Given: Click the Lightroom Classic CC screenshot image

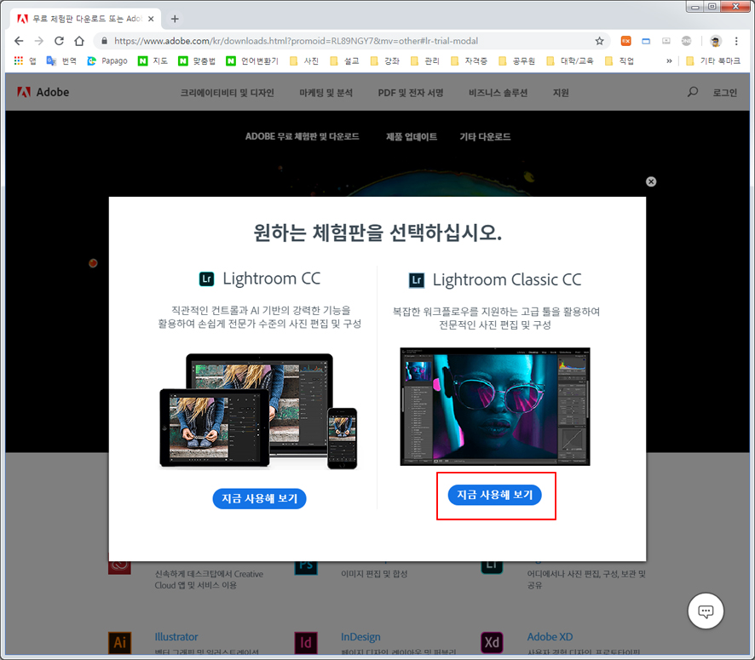Looking at the screenshot, I should (495, 406).
